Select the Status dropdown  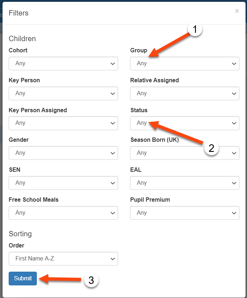click(x=185, y=123)
